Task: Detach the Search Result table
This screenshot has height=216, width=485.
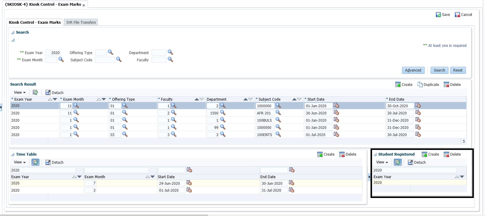Action: coord(54,93)
